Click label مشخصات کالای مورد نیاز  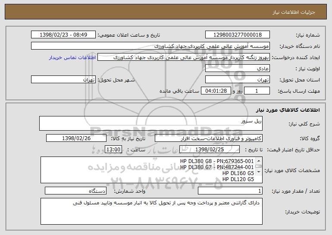[293, 170]
